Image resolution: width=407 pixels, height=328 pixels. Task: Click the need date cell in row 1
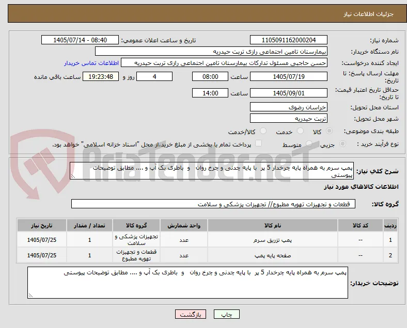[42, 240]
